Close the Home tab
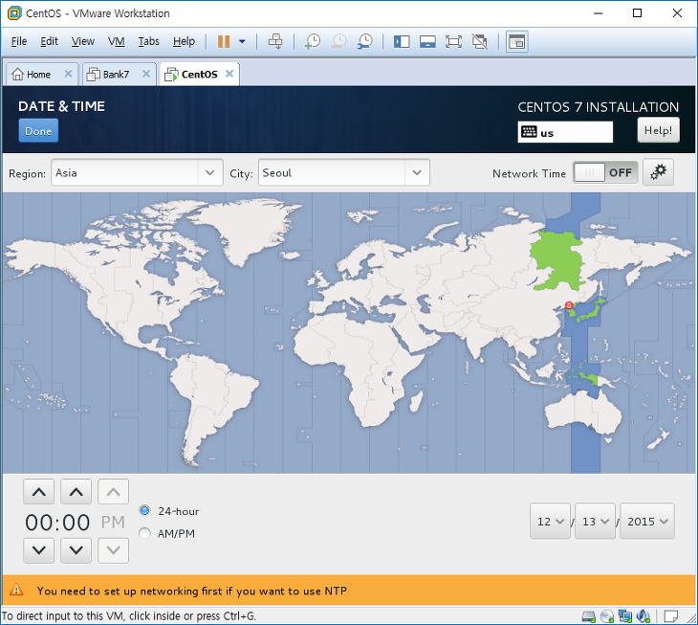This screenshot has height=625, width=698. 68,74
